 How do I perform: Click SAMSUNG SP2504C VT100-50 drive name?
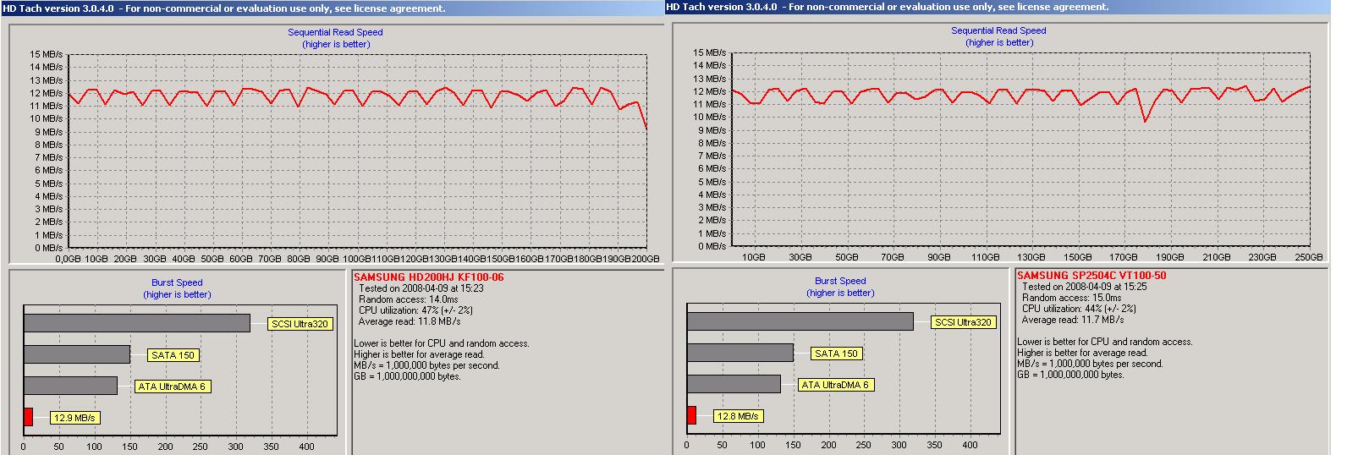point(1091,276)
